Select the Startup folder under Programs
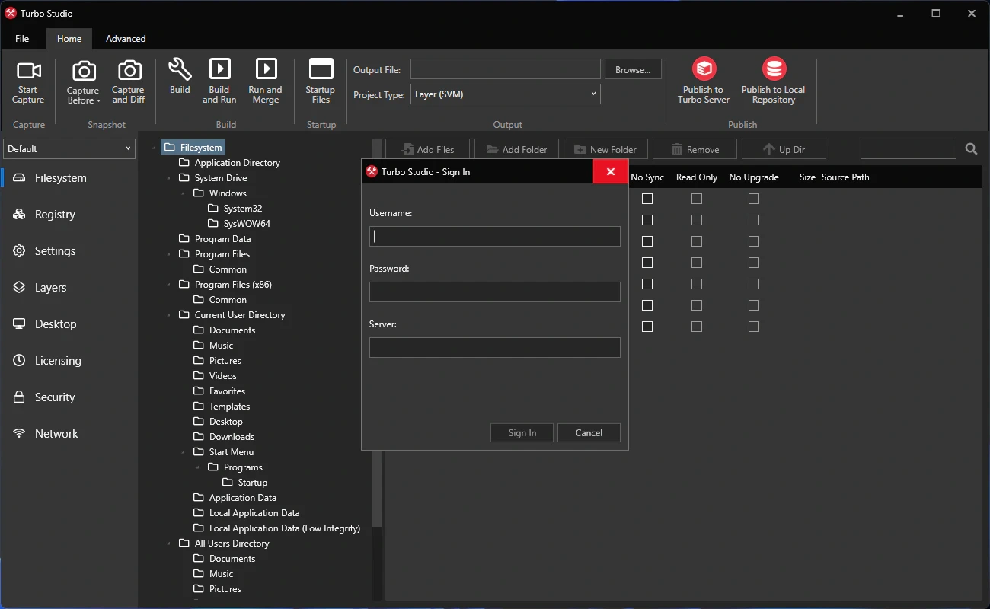 point(244,483)
